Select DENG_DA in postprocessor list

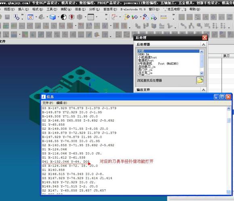[144, 54]
